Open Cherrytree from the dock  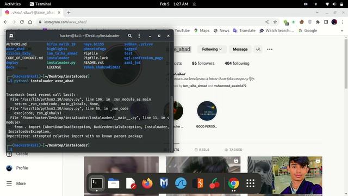pyautogui.click(x=215, y=183)
